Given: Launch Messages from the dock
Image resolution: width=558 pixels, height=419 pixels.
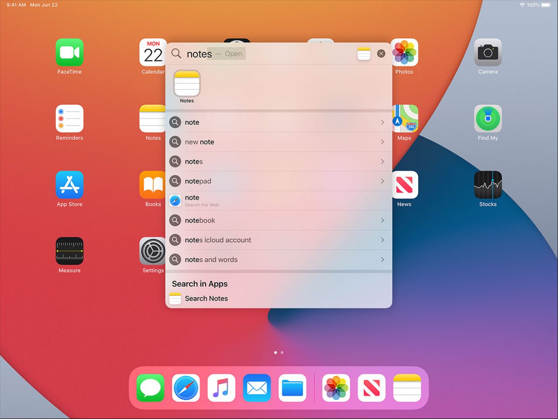Looking at the screenshot, I should click(x=150, y=388).
